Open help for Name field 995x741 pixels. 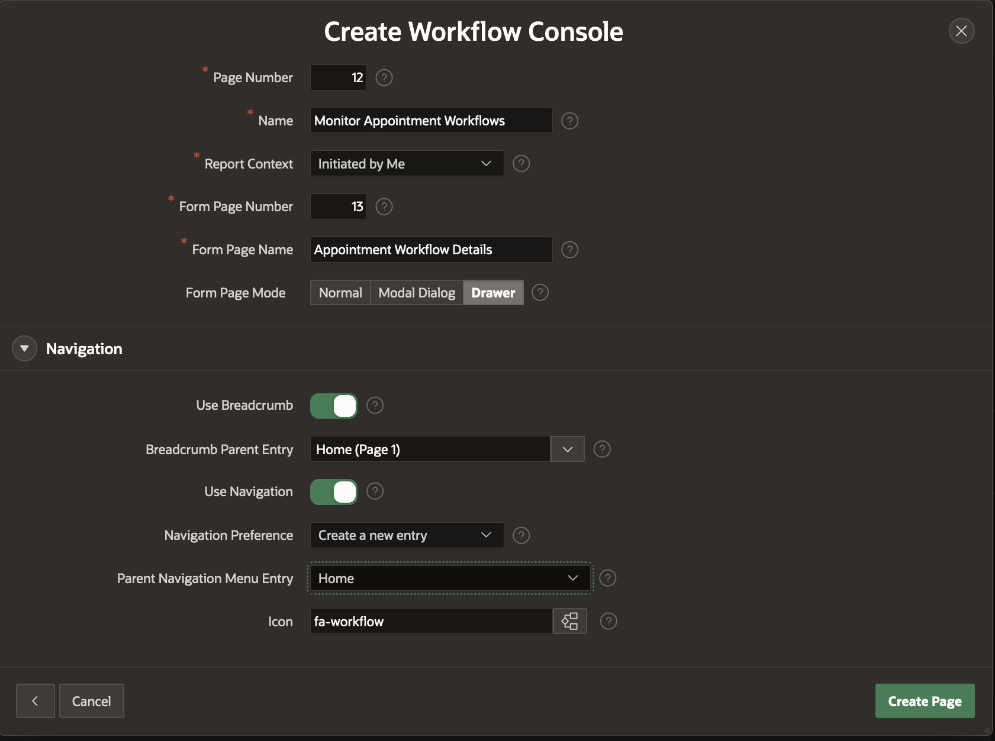point(569,121)
